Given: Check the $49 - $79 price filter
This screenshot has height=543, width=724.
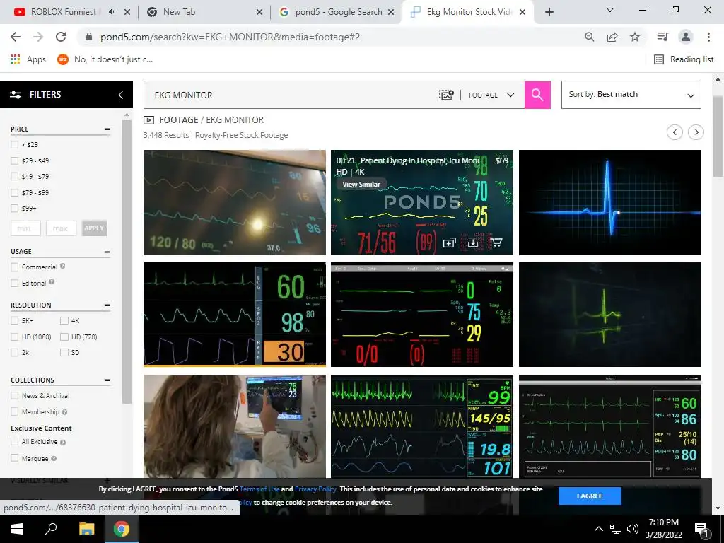Looking at the screenshot, I should pyautogui.click(x=15, y=176).
